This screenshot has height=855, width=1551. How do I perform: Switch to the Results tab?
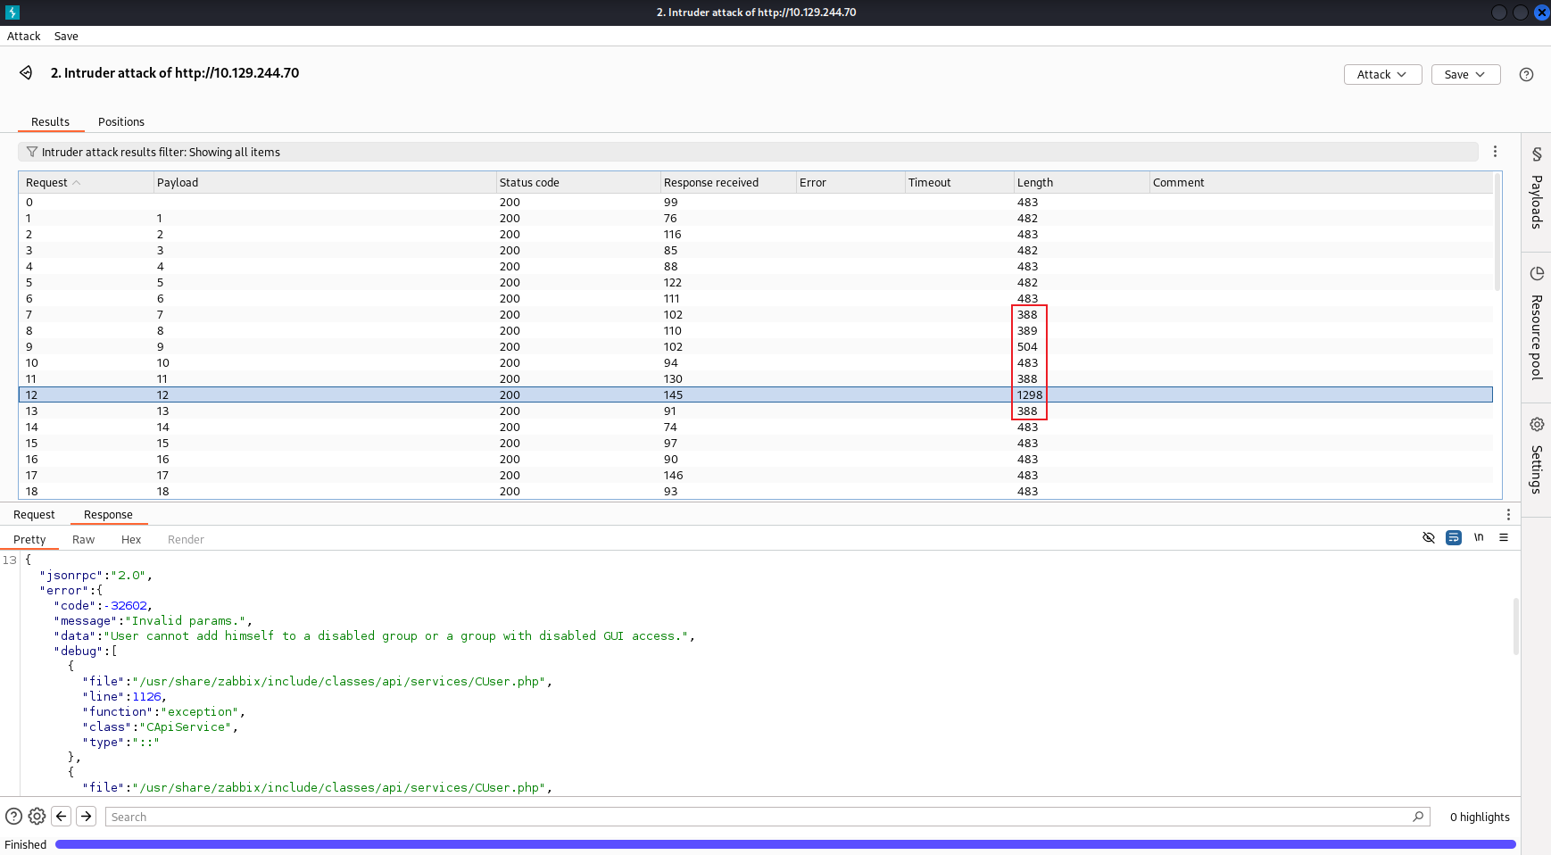click(x=50, y=122)
